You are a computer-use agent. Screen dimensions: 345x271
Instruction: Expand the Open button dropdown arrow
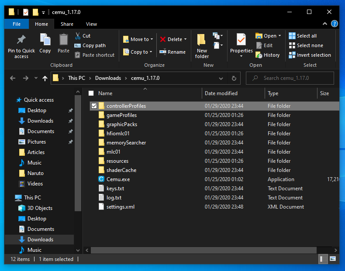[279, 36]
